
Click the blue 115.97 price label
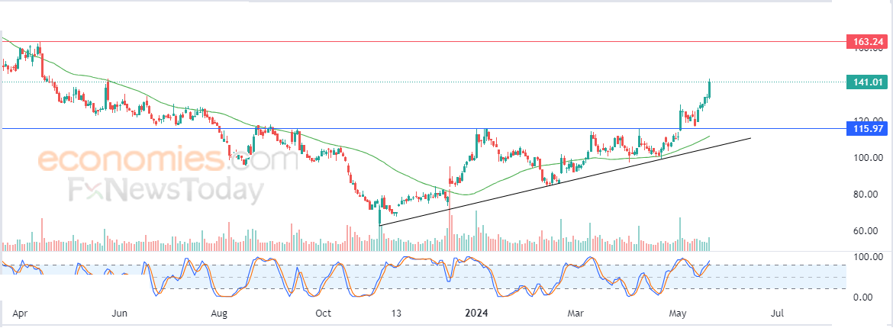tap(867, 129)
